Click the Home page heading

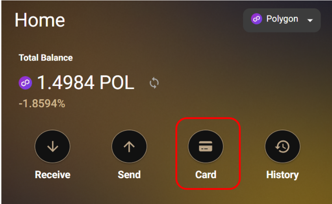[40, 20]
